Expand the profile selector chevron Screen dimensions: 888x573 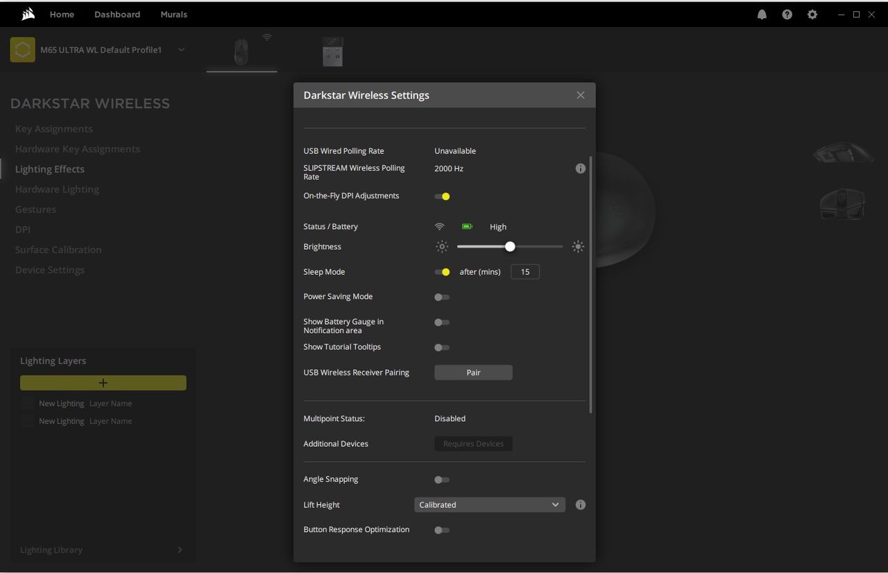point(181,50)
